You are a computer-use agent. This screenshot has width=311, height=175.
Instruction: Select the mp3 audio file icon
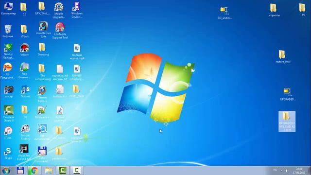[x=60, y=114]
